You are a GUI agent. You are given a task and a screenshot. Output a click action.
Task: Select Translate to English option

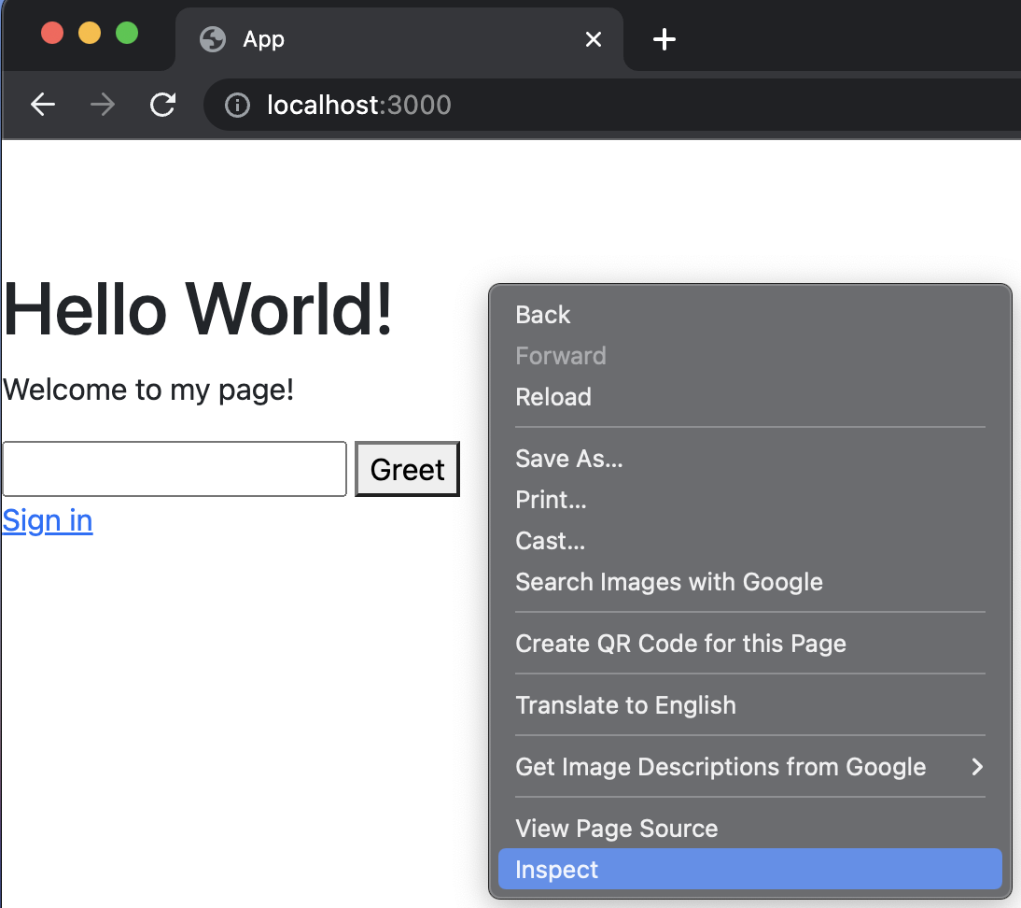tap(625, 705)
